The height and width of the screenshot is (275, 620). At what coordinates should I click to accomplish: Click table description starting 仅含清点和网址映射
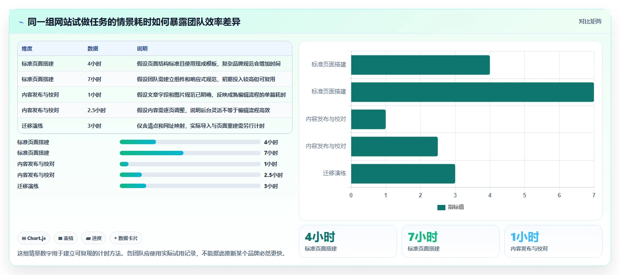(201, 126)
